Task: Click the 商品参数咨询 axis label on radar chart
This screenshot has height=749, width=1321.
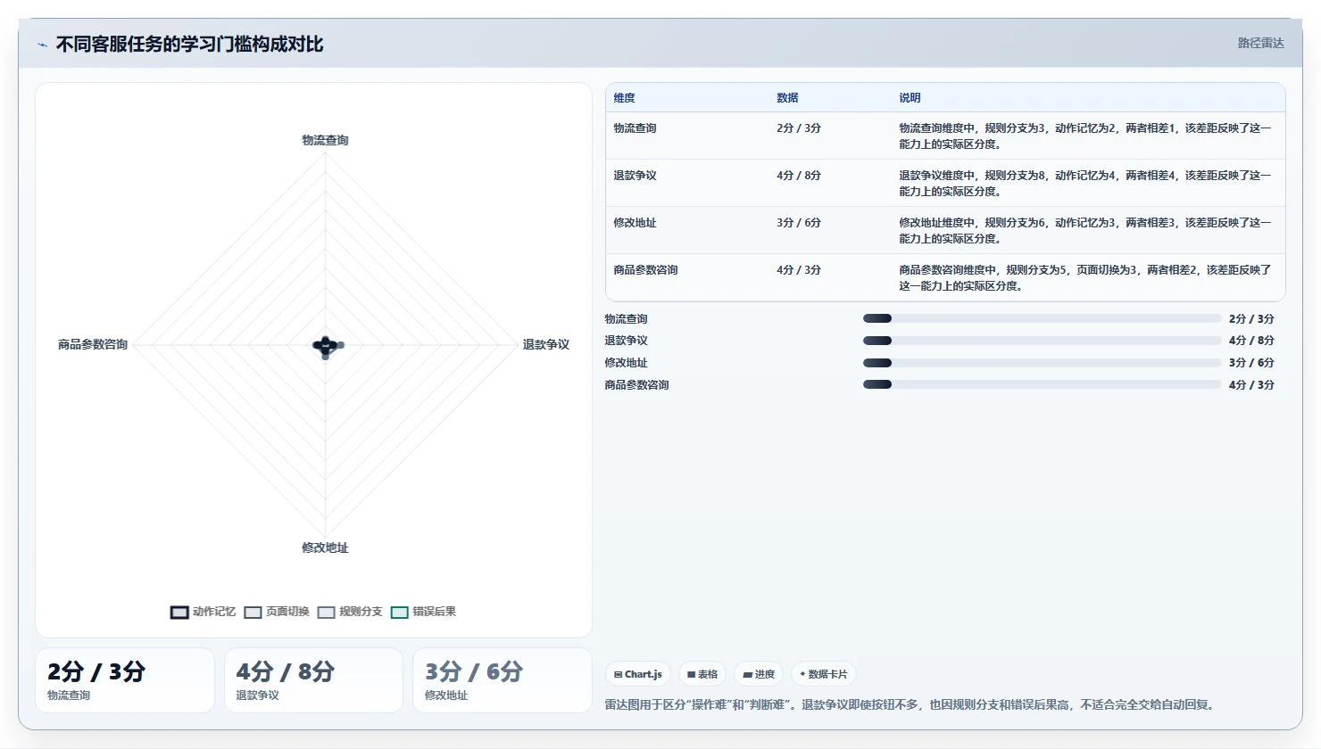Action: [x=93, y=344]
